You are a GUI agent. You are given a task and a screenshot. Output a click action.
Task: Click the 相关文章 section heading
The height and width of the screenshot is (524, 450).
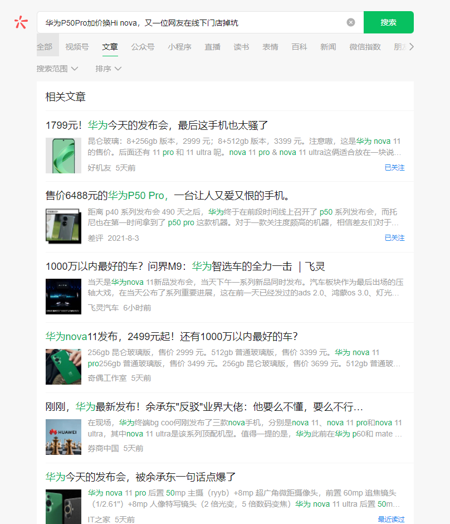pyautogui.click(x=65, y=97)
